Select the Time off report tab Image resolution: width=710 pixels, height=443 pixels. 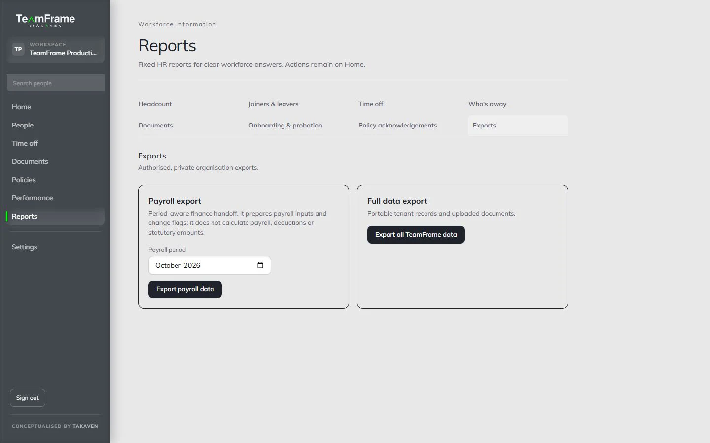point(408,104)
